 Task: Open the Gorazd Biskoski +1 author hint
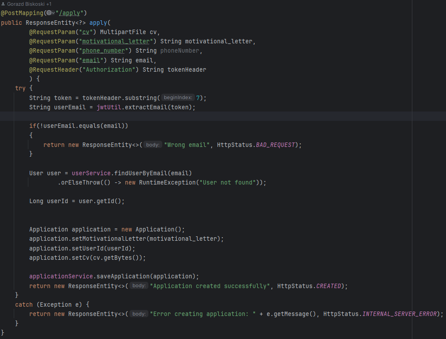pyautogui.click(x=29, y=4)
